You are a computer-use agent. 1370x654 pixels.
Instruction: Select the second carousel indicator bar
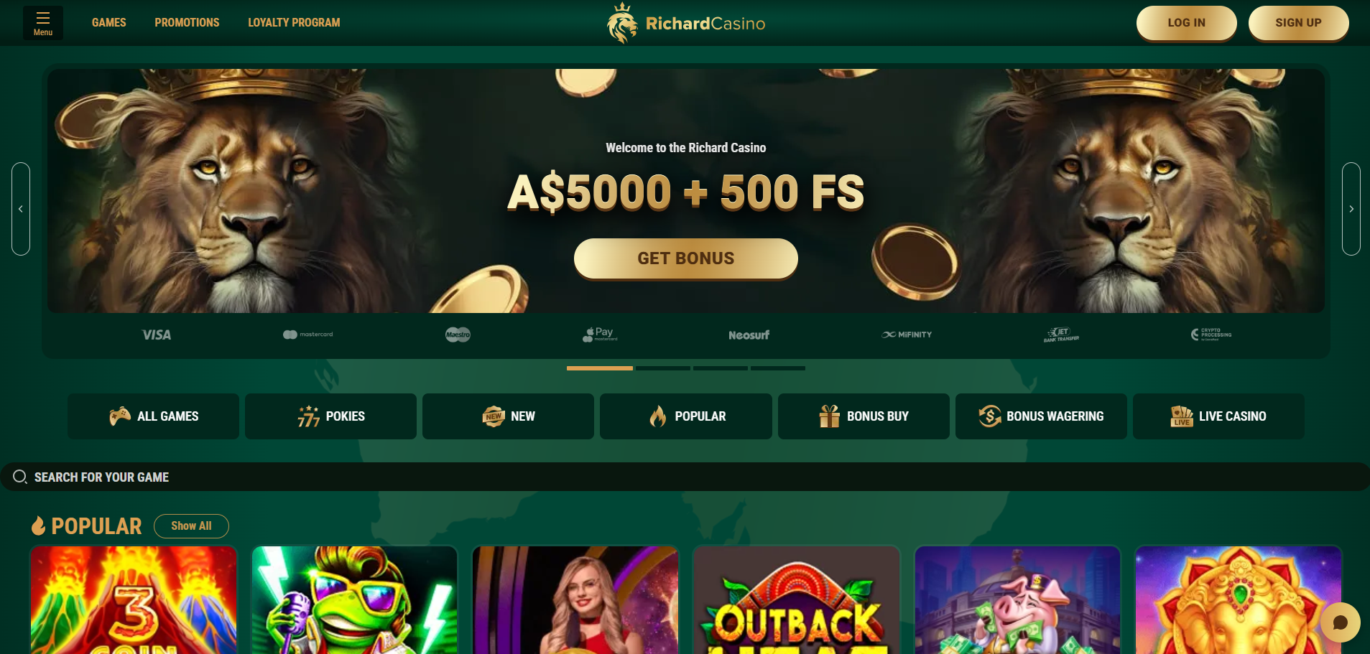tap(662, 368)
